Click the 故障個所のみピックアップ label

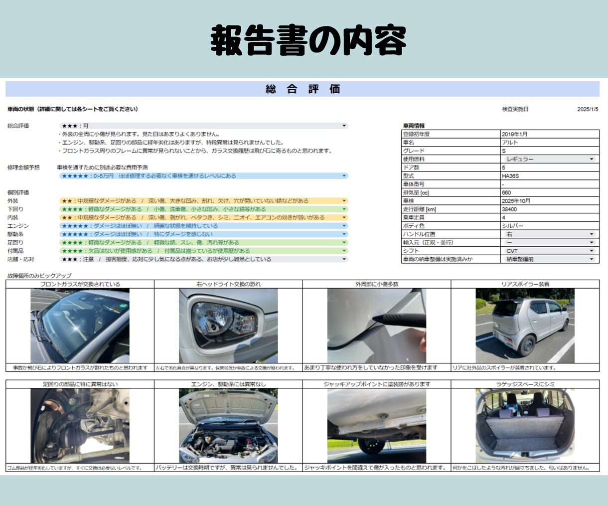[39, 276]
